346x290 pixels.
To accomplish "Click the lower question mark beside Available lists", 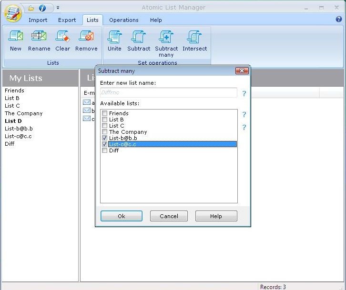I will [x=244, y=127].
